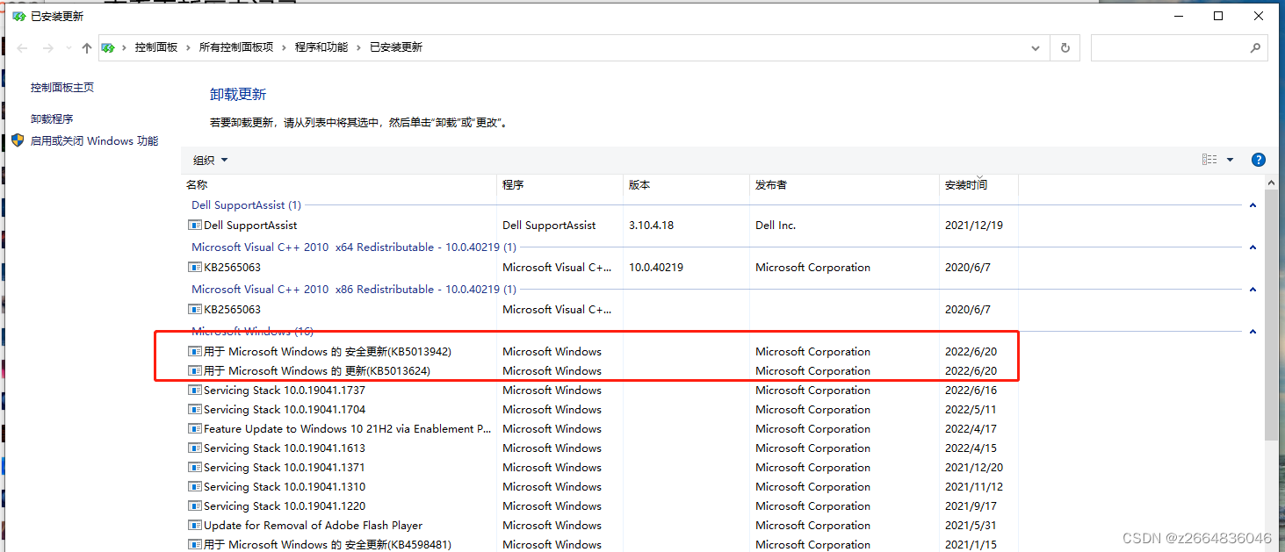Select 用于 Microsoft Windows 的 更新(KB5013624)
1285x552 pixels.
coord(317,371)
